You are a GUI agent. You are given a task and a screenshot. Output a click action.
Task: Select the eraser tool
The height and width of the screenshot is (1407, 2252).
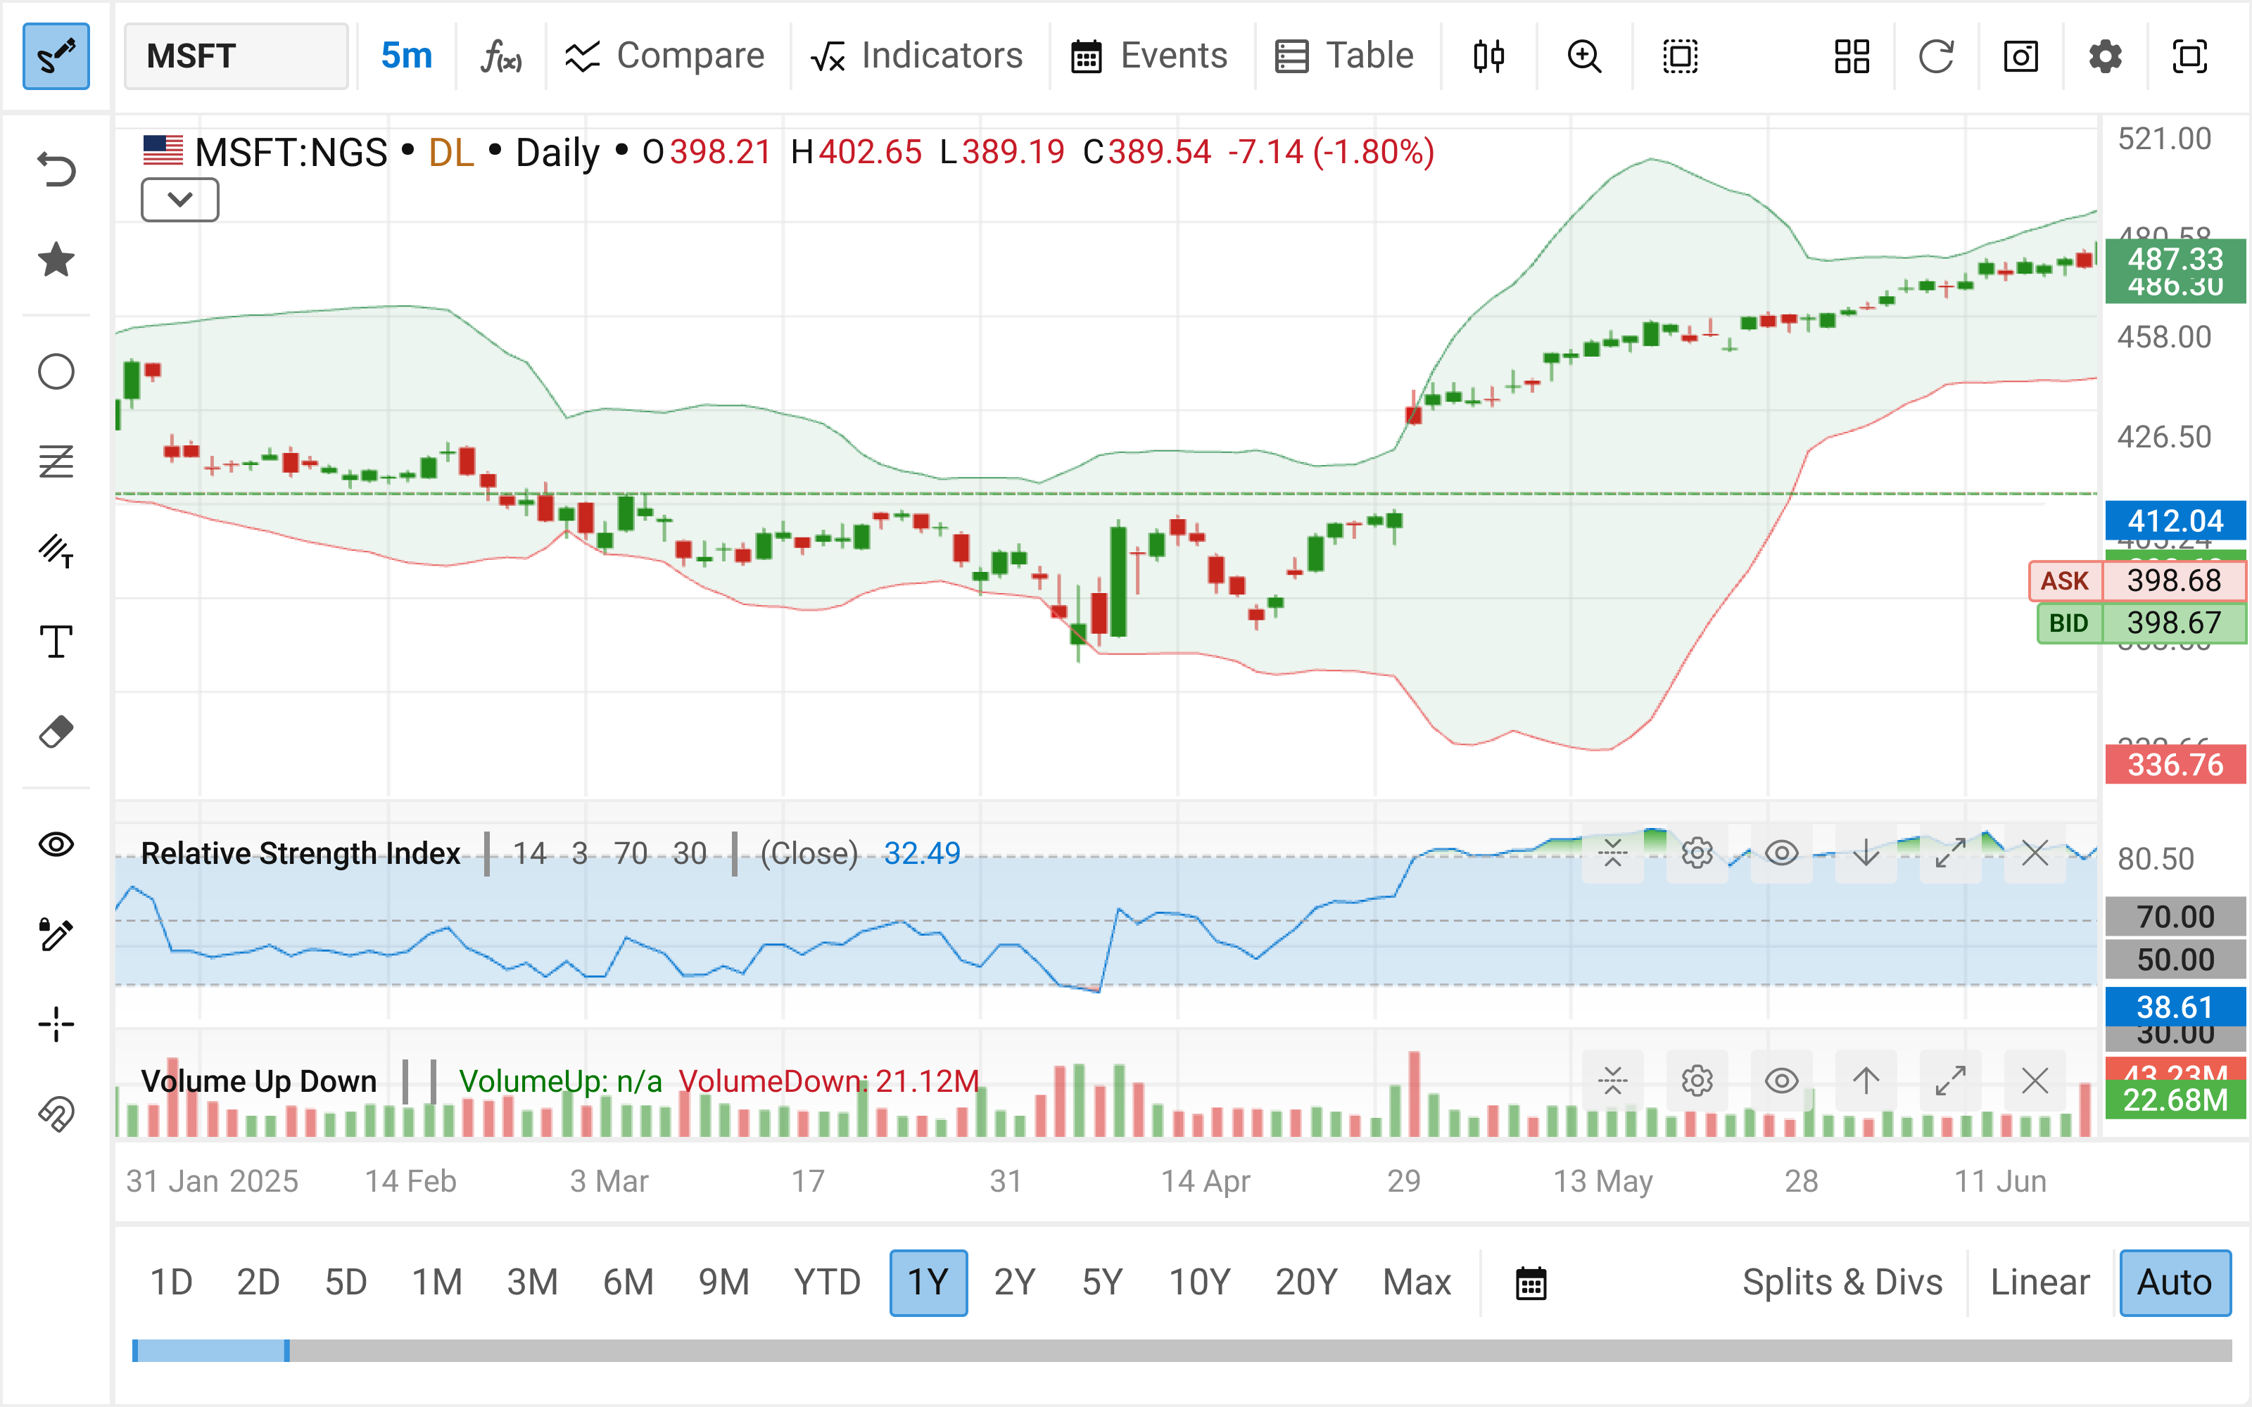click(56, 732)
